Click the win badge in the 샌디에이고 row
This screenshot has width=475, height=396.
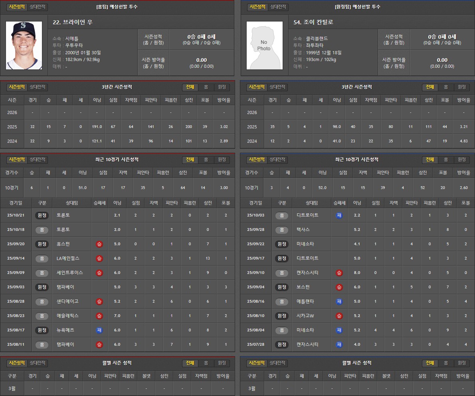tap(99, 301)
